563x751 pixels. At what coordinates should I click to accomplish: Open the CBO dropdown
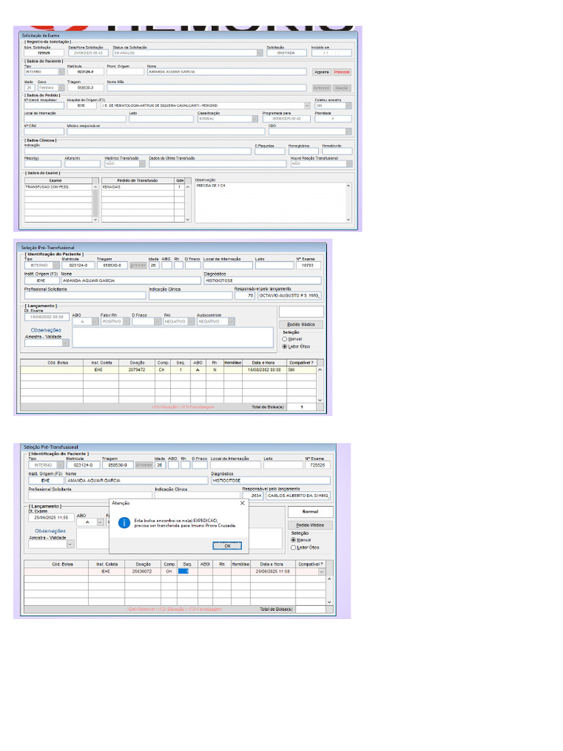[348, 131]
